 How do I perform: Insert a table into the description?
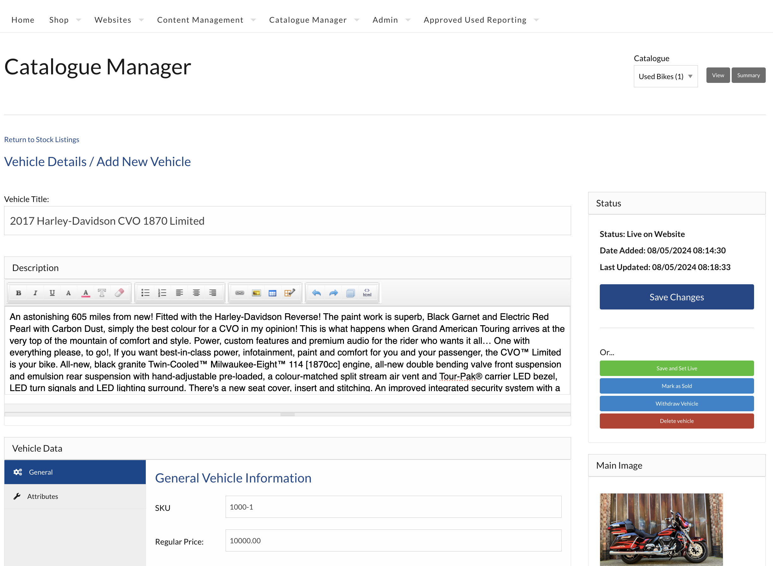coord(272,293)
